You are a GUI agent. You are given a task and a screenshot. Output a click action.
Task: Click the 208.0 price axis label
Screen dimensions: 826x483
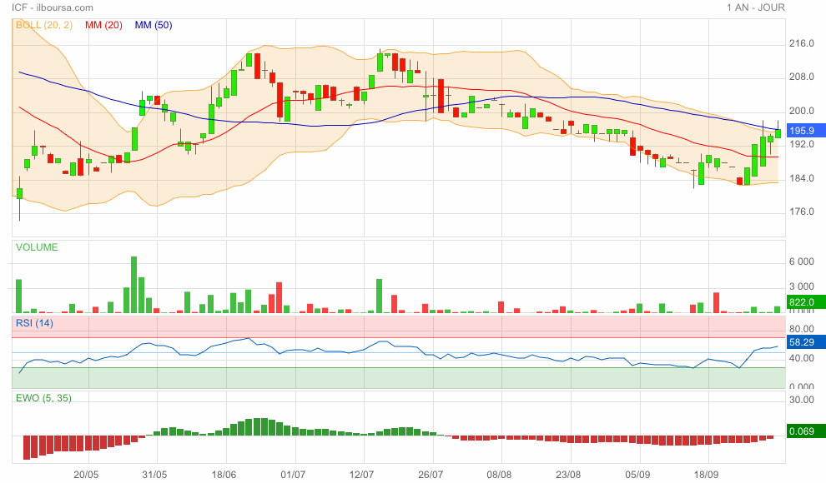pos(801,77)
